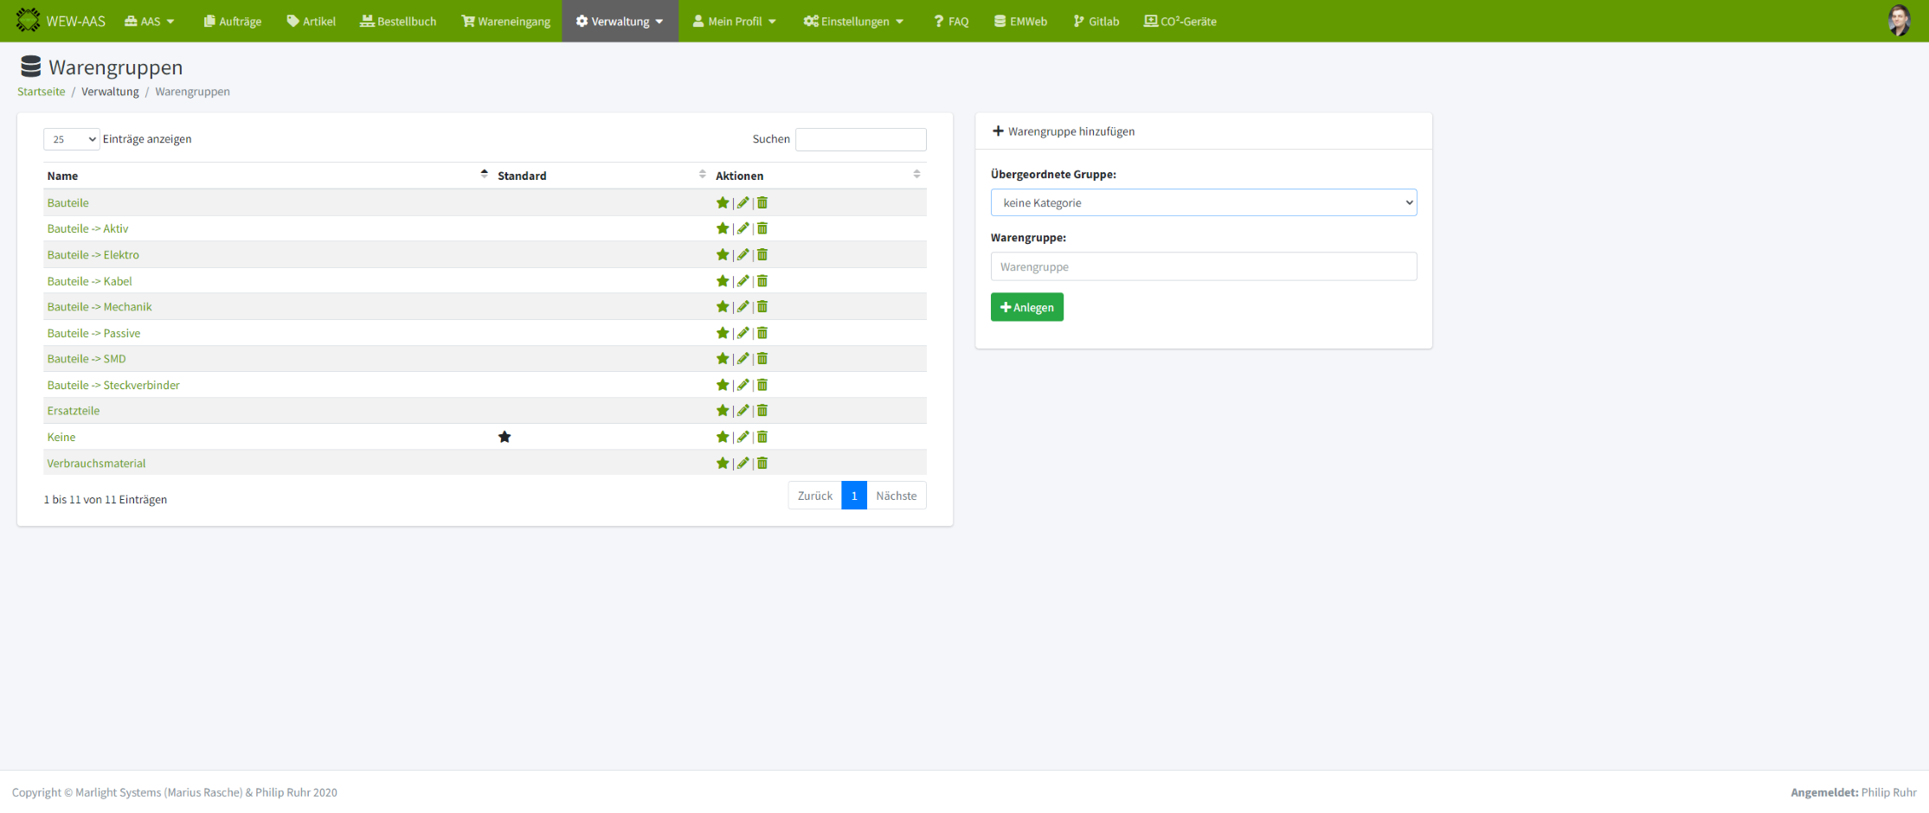Click the green Anlegen button
Viewport: 1929px width, 813px height.
(1026, 308)
